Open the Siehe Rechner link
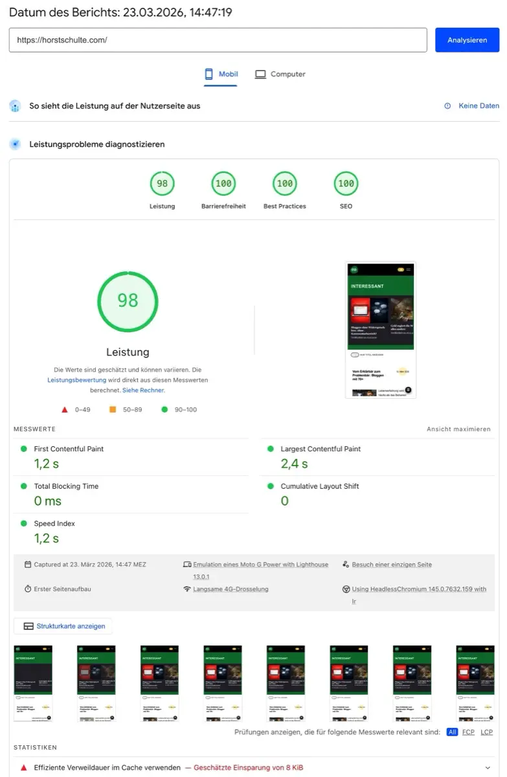 coord(143,390)
